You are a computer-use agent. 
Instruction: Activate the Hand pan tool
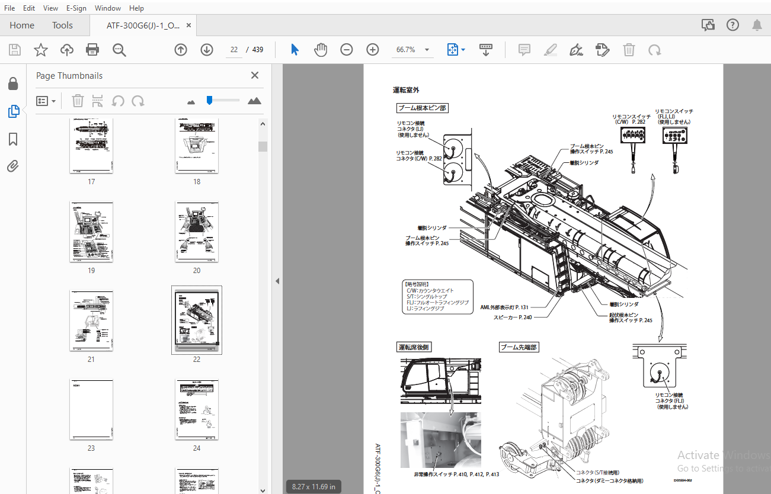[x=321, y=50]
